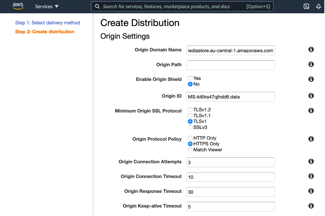Viewport: 325px width, 216px height.
Task: Select TLSv1.2 as minimum SSL protocol
Action: [190, 110]
